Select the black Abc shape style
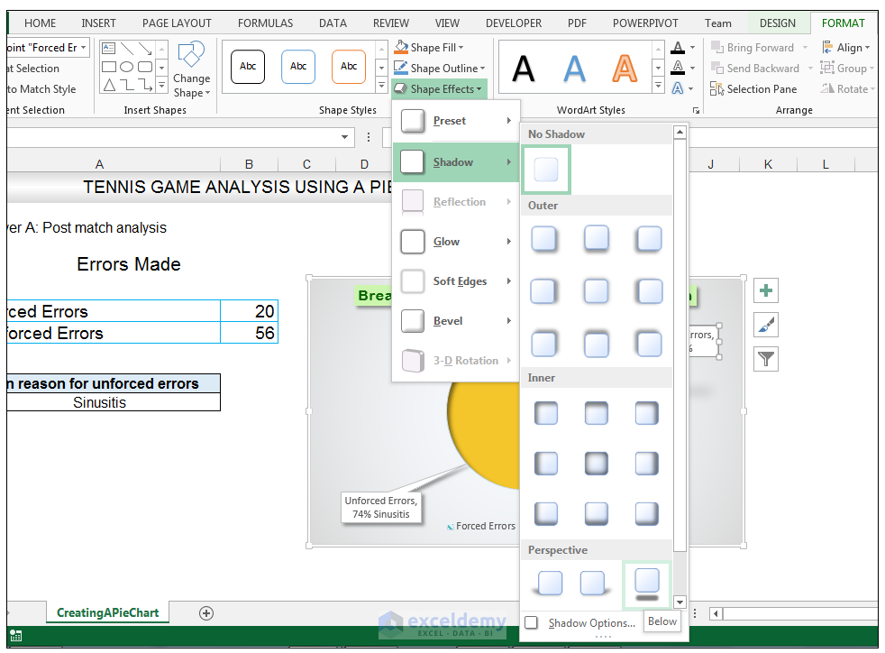Screen dimensions: 885x653 248,67
